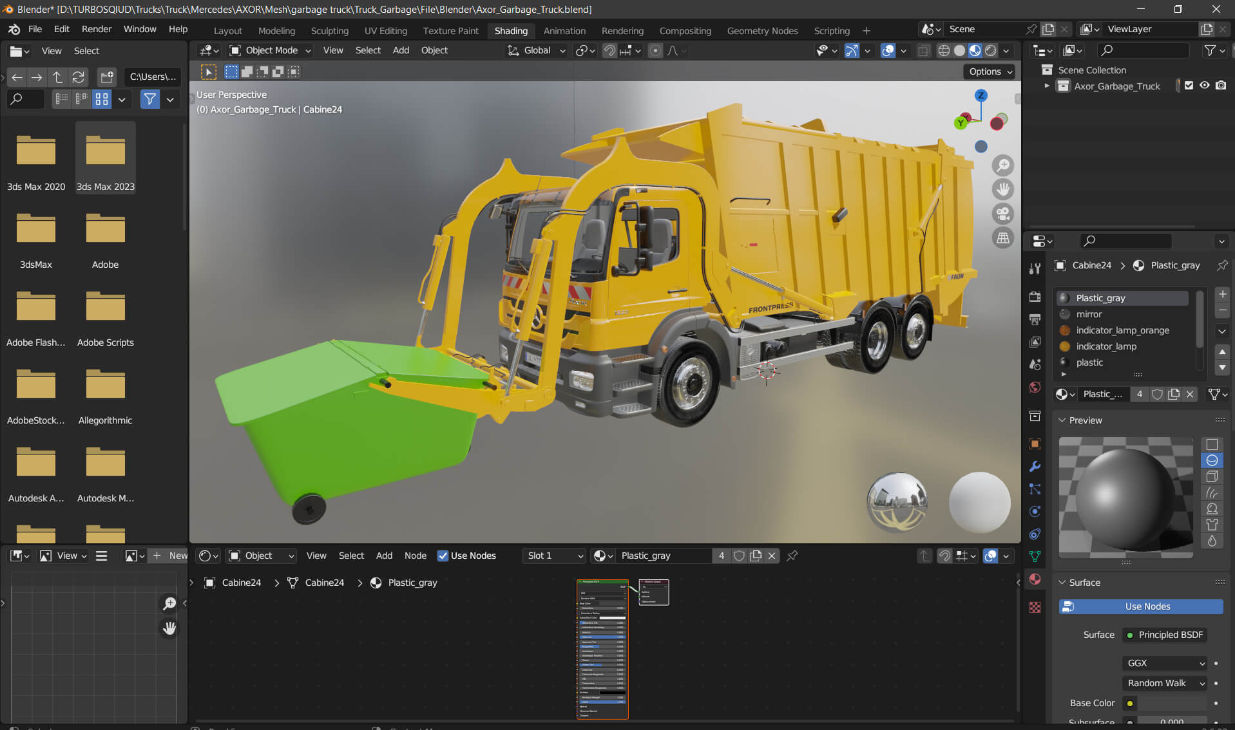Image resolution: width=1235 pixels, height=730 pixels.
Task: Open the Material properties tab
Action: pyautogui.click(x=1035, y=579)
